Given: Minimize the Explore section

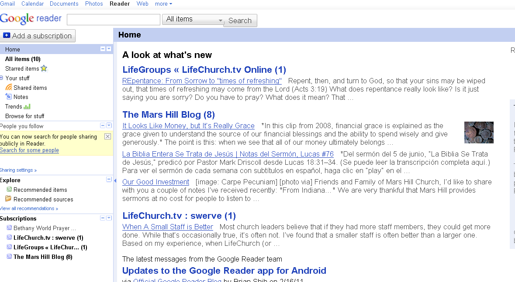Looking at the screenshot, I should (109, 180).
